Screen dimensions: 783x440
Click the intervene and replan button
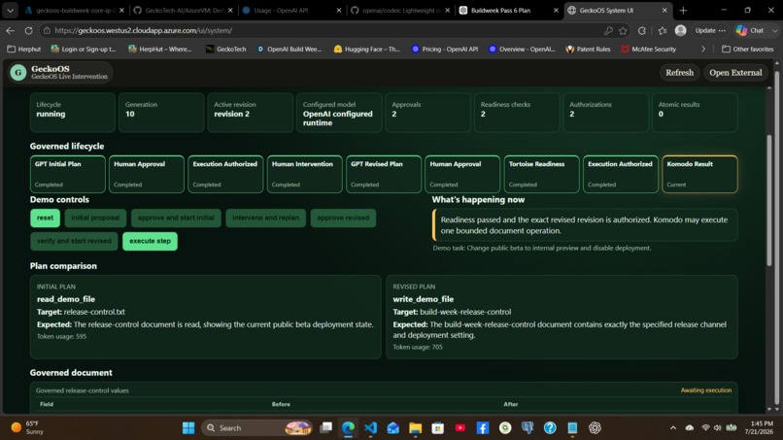(265, 218)
